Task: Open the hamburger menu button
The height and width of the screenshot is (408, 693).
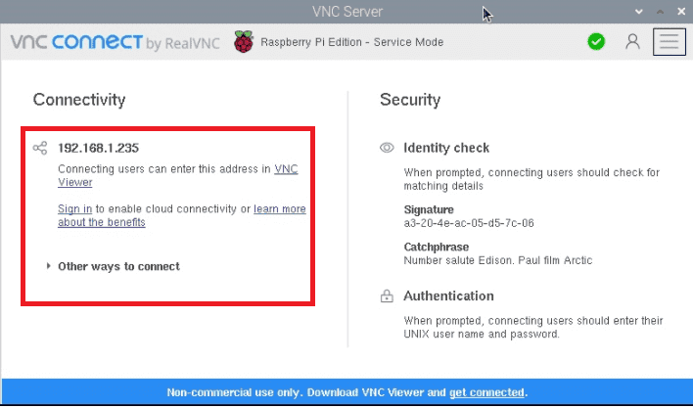Action: [x=670, y=42]
